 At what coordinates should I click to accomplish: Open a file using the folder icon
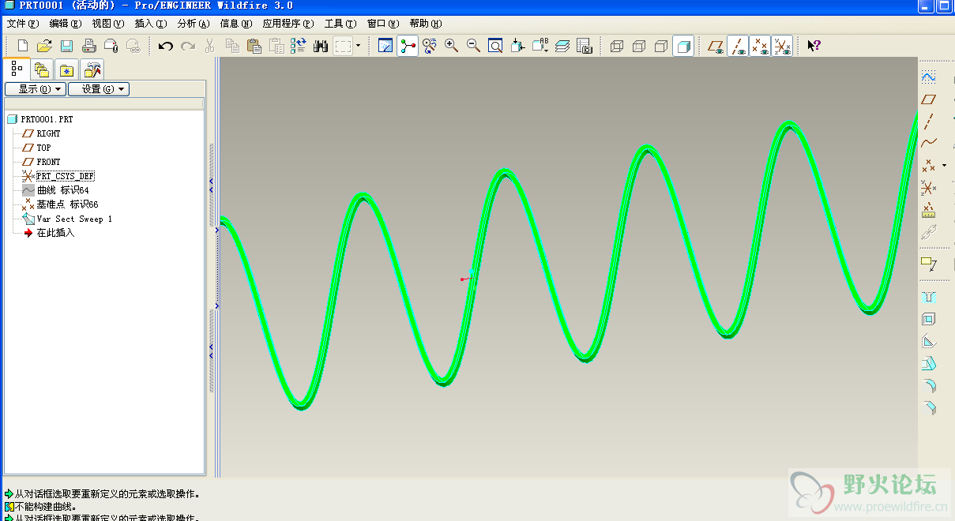45,46
